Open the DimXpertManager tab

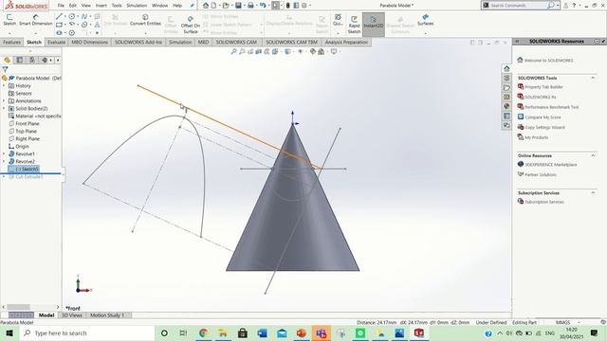point(45,60)
